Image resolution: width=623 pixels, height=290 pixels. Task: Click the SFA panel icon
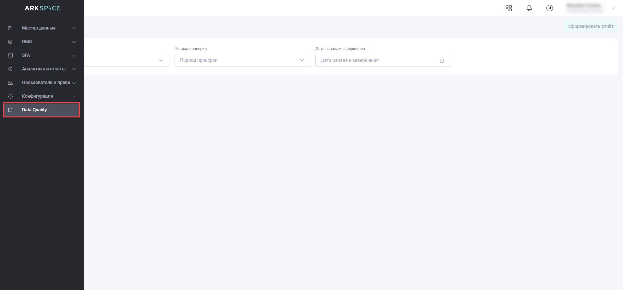[x=10, y=55]
